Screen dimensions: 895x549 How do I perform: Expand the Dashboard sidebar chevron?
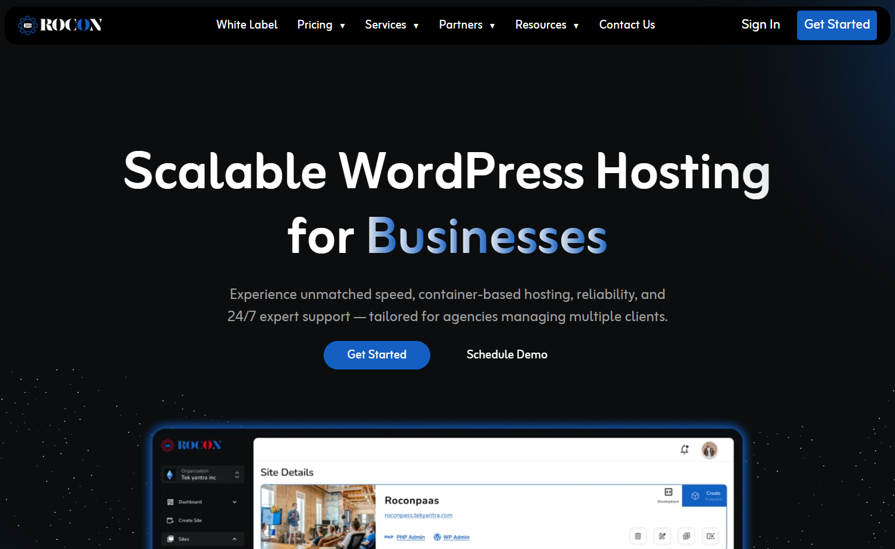[234, 502]
